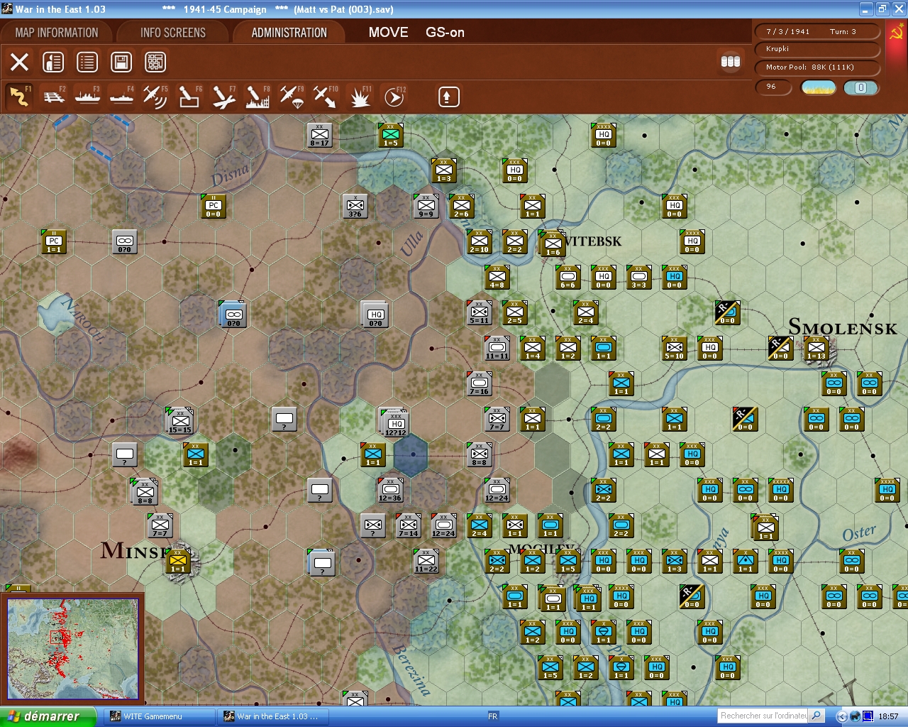Screen dimensions: 908x727
Task: Select the Air transfer mode (F10) icon
Action: [x=326, y=97]
